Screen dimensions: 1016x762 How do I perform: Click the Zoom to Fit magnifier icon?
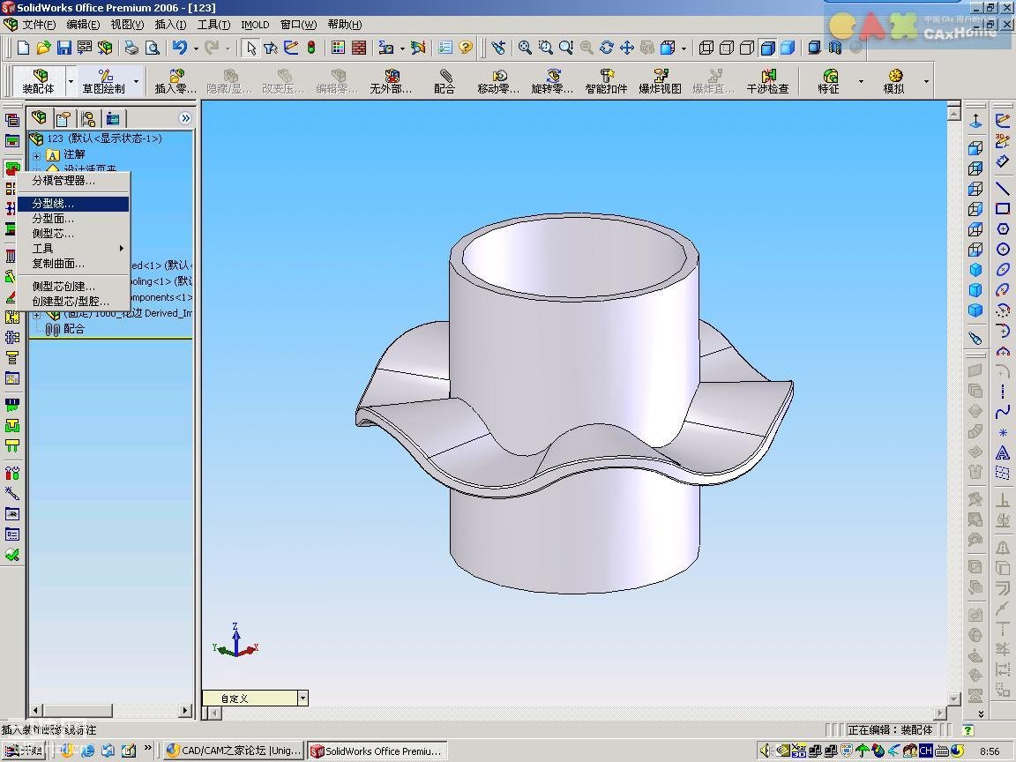click(526, 48)
